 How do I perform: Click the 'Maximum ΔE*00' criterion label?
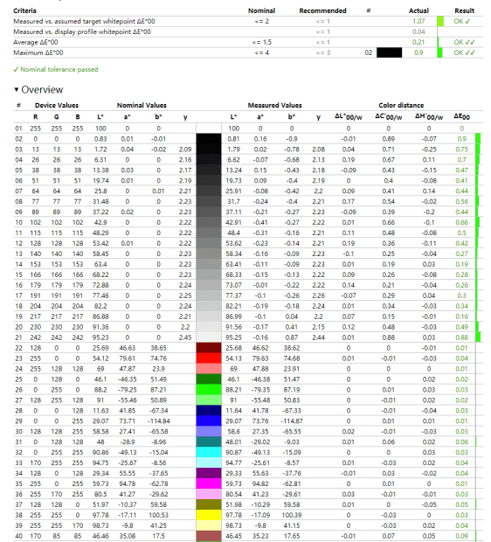[x=38, y=52]
